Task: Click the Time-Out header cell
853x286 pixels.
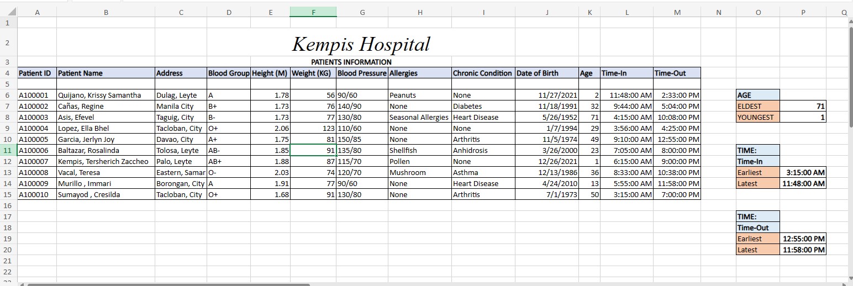Action: coord(677,73)
